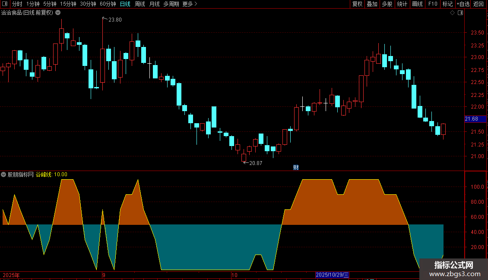Click the 返回 back button
The image size is (488, 280).
[478, 4]
